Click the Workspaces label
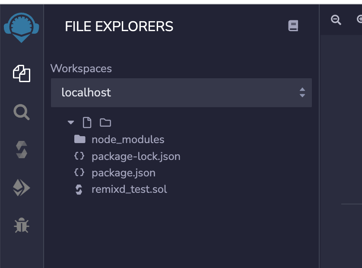 (81, 69)
